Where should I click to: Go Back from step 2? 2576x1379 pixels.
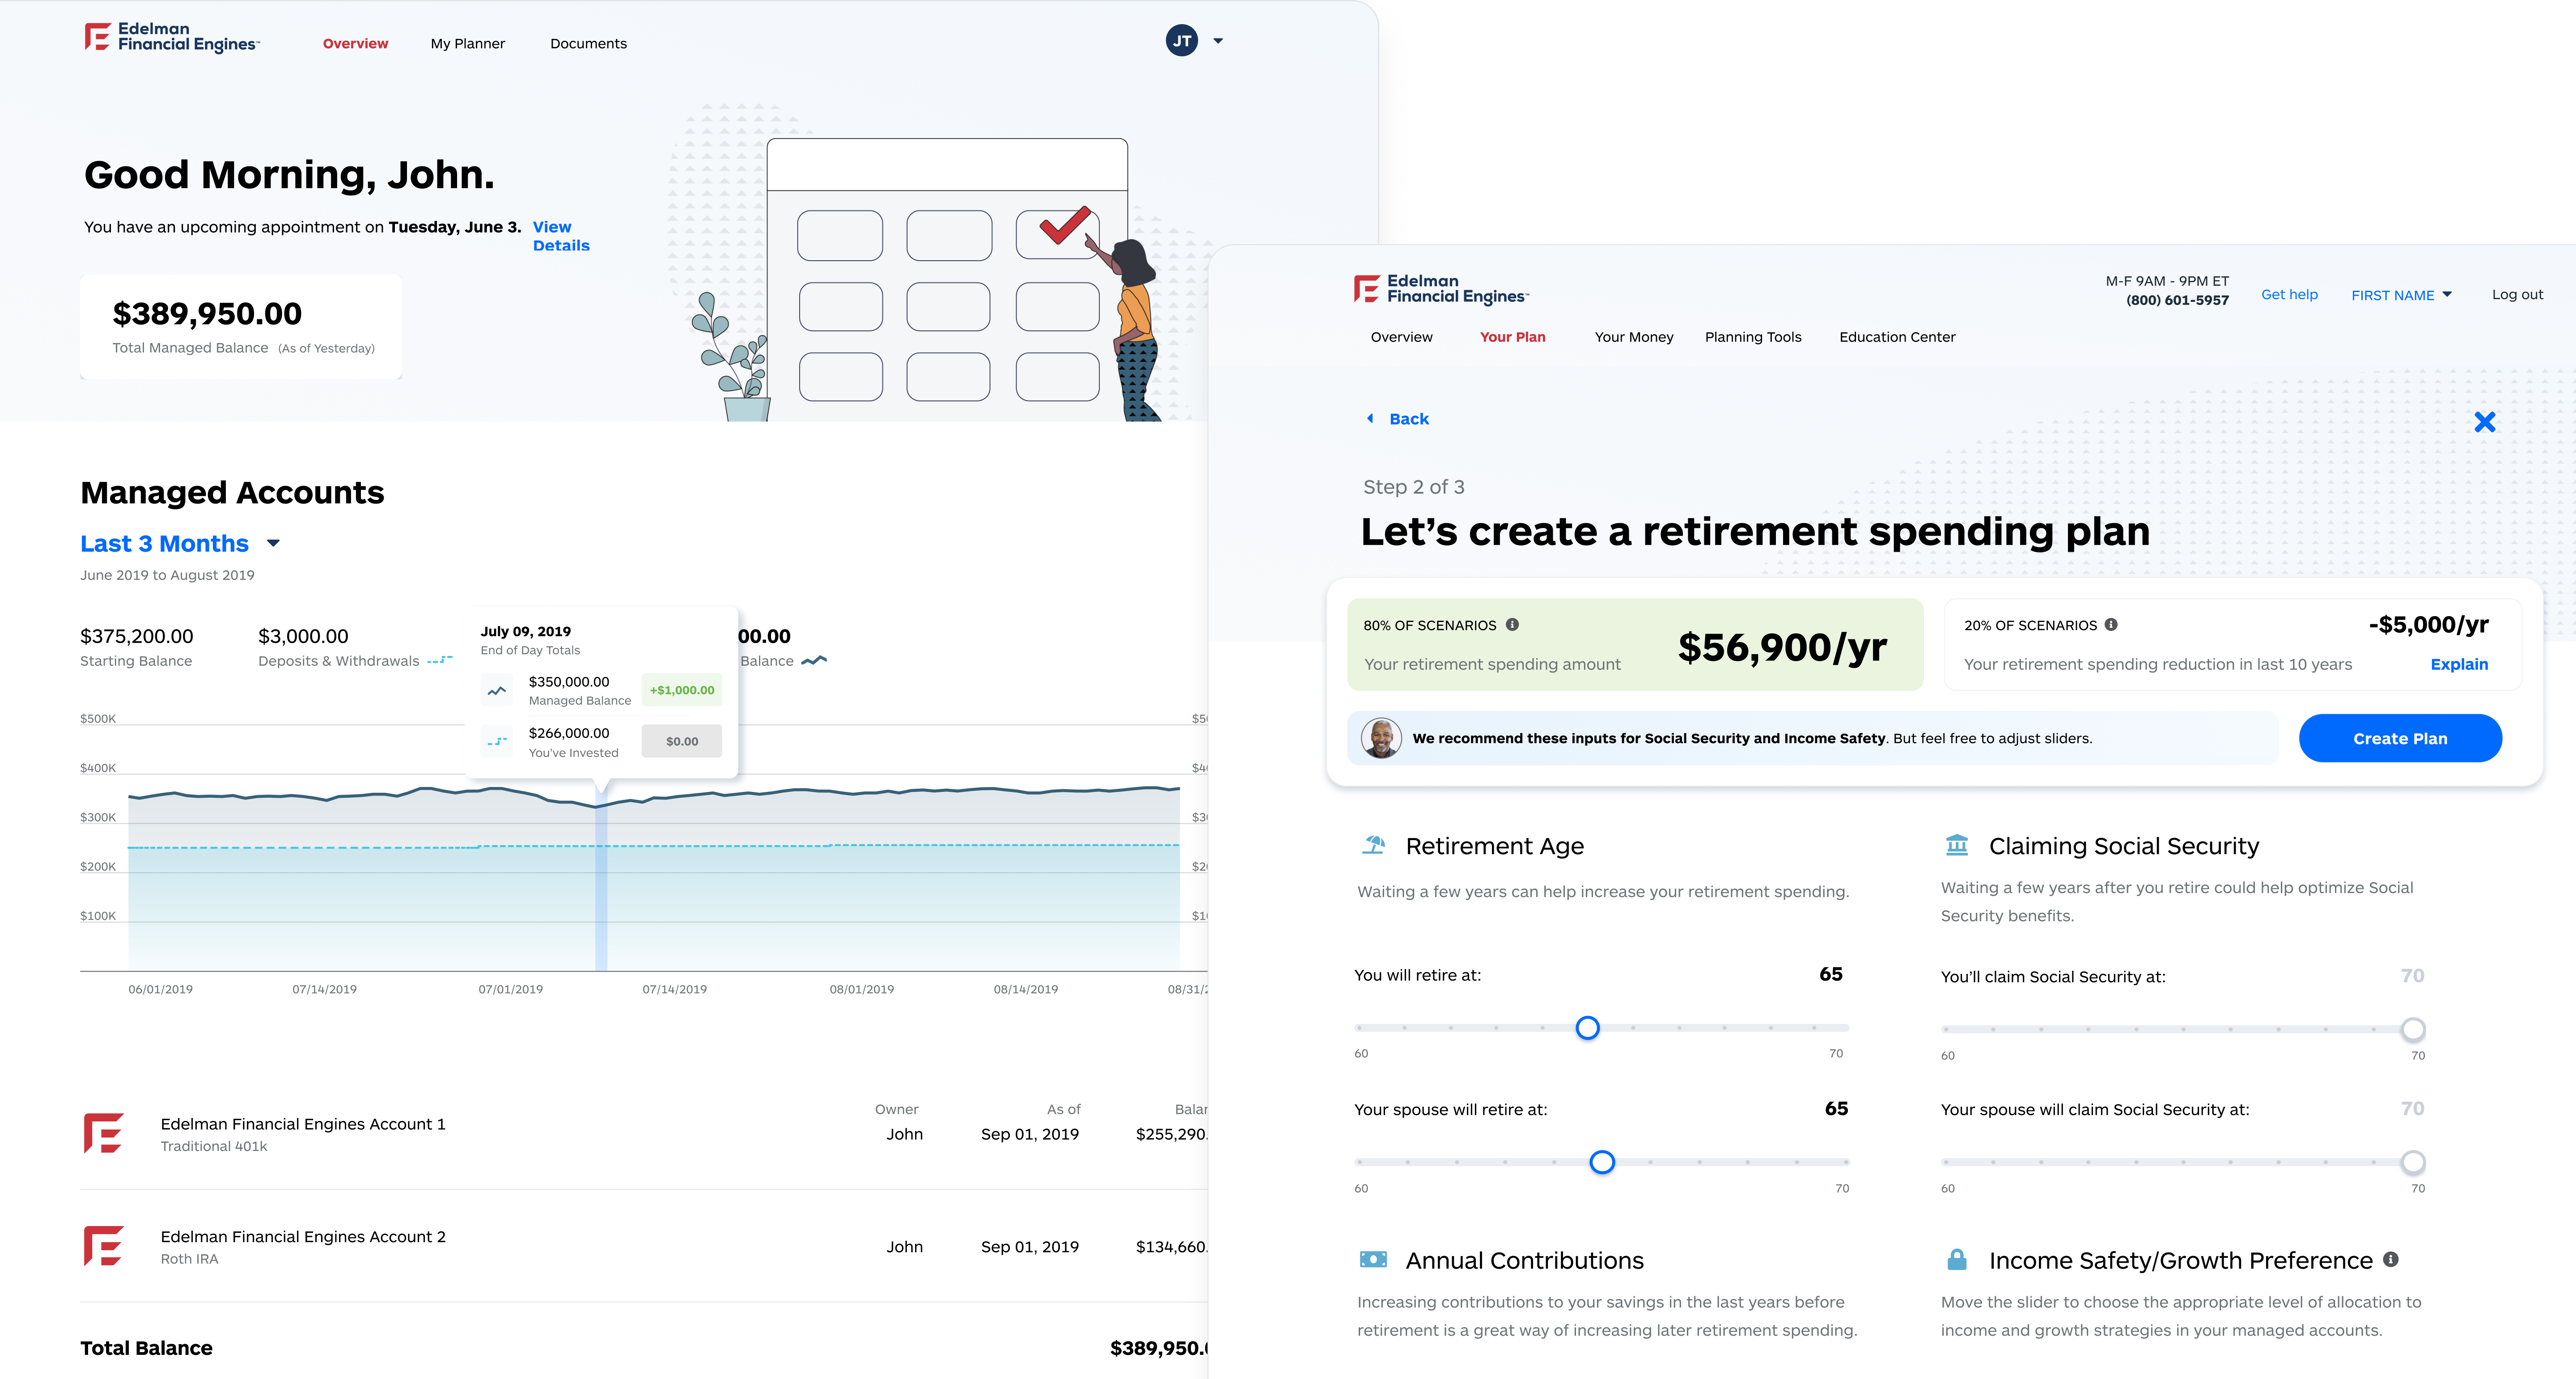(1399, 419)
